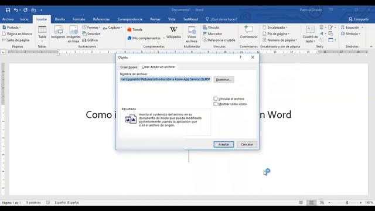This screenshot has width=375, height=211.
Task: Click the word count in status bar
Action: point(33,203)
